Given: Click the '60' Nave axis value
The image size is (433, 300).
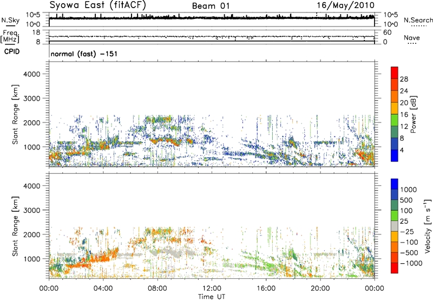Looking at the screenshot, I should coord(387,32).
